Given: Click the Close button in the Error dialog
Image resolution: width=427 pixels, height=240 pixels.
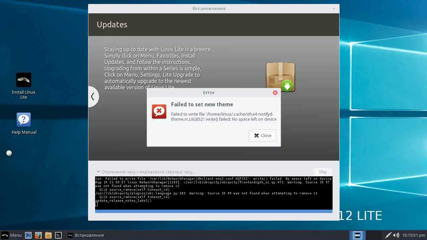Looking at the screenshot, I should (x=263, y=135).
